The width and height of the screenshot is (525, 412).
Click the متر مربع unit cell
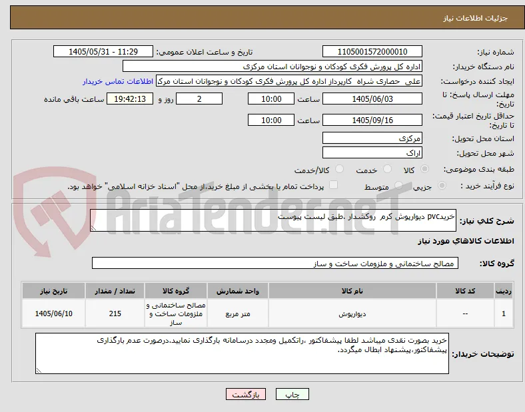point(238,313)
